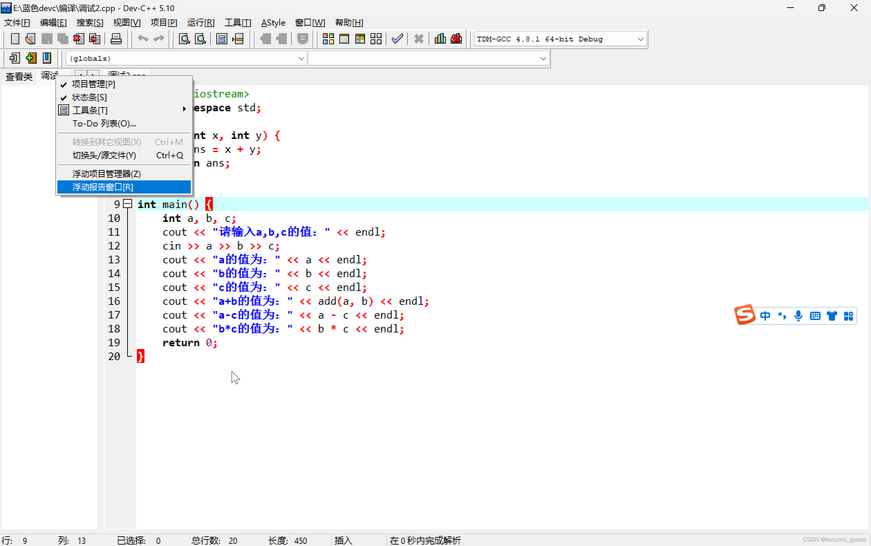Click the Compile colored-squares icon
Viewport: 871px width, 546px height.
pyautogui.click(x=328, y=39)
